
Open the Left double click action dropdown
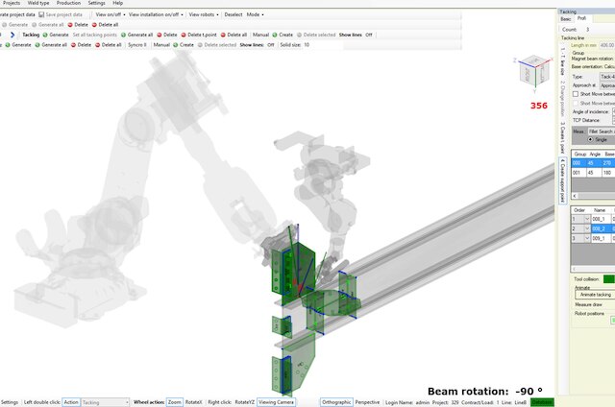[x=104, y=402]
